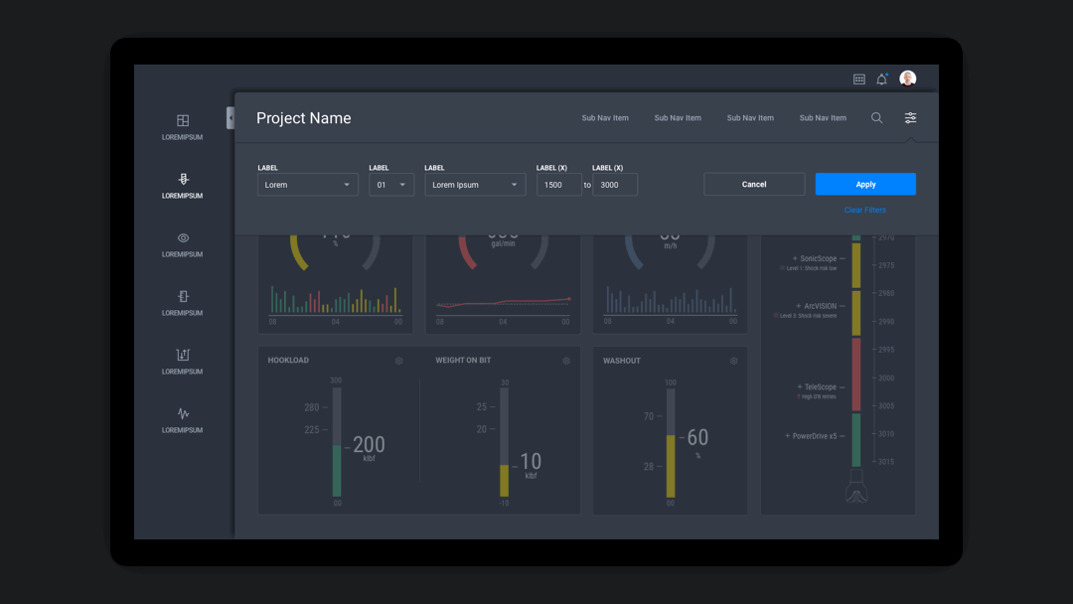Click the red trend line chart

[503, 302]
